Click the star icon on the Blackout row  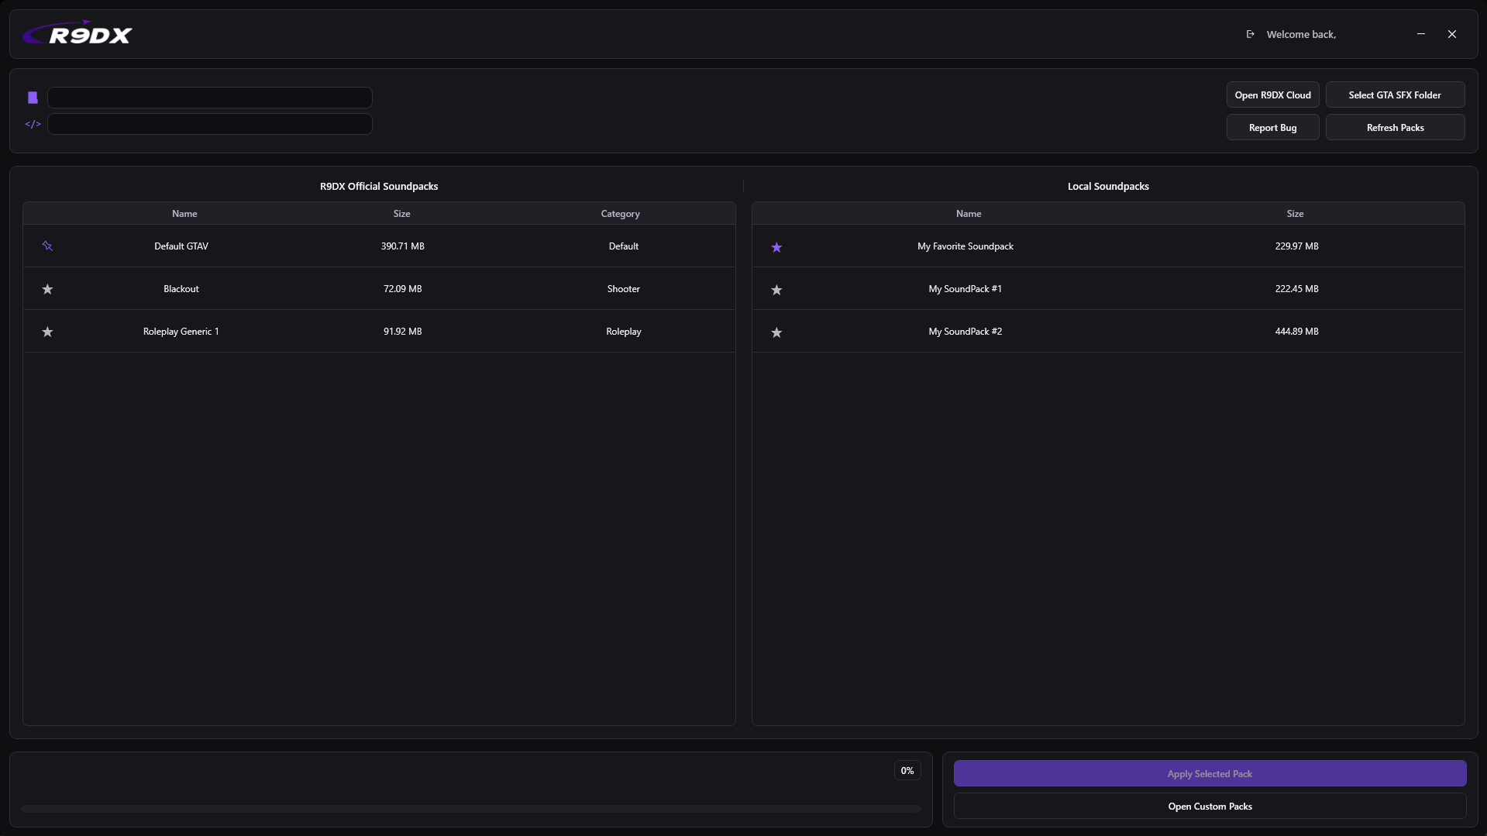[47, 289]
